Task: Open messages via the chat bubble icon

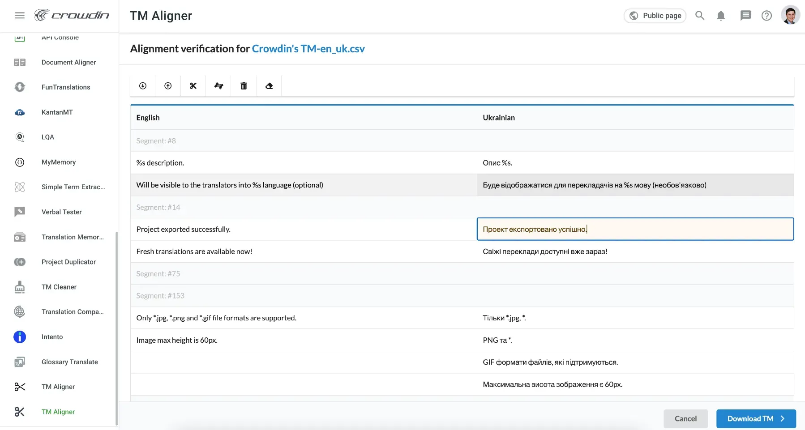Action: (745, 15)
